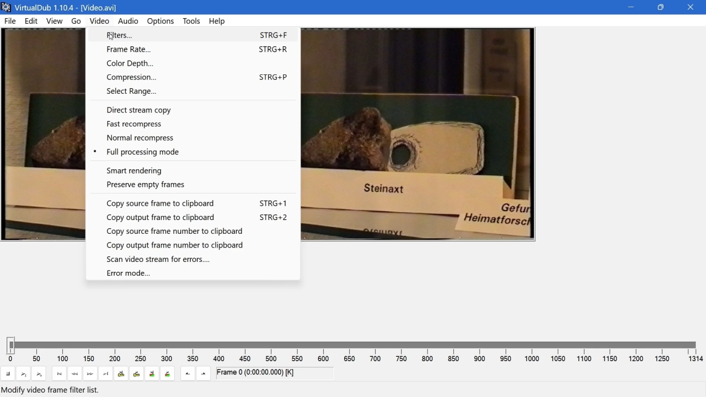Copy source frame number to clipboard

[x=193, y=232]
